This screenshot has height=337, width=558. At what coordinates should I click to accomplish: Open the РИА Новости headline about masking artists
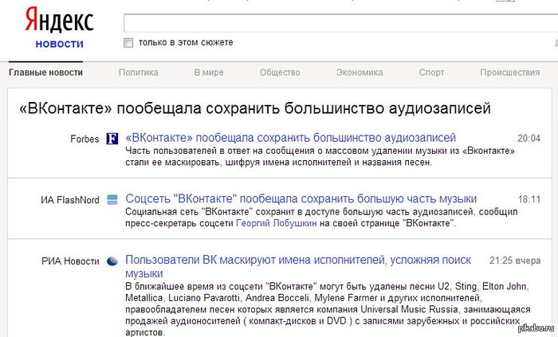(298, 261)
